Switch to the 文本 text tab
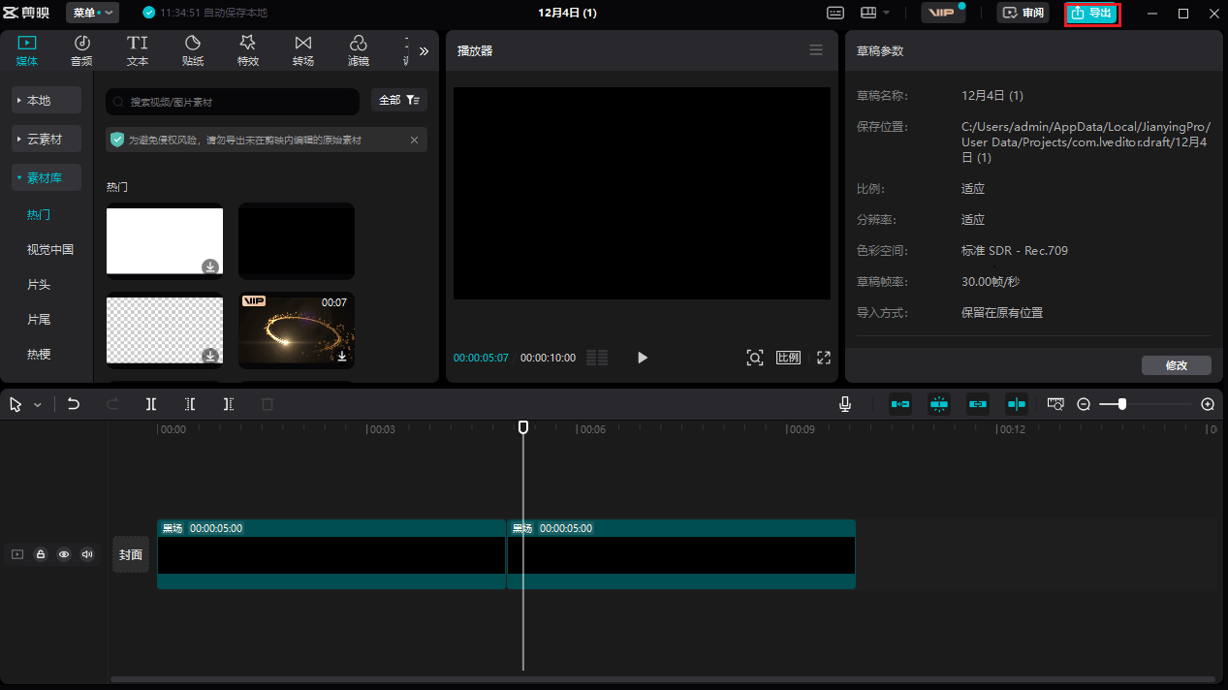Screen dimensions: 1228x690 coord(138,50)
